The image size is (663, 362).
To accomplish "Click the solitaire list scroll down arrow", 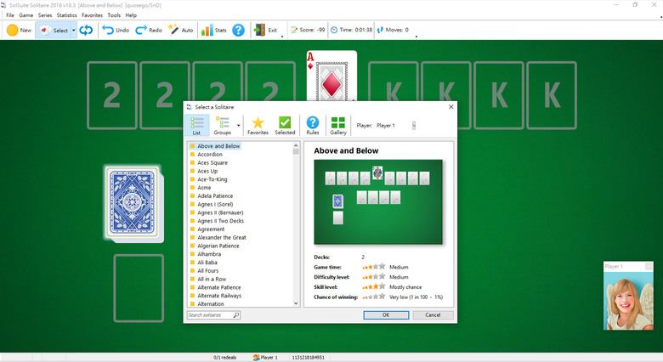I will (x=296, y=303).
